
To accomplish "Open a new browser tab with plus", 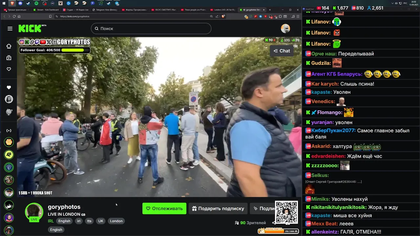I will 270,10.
